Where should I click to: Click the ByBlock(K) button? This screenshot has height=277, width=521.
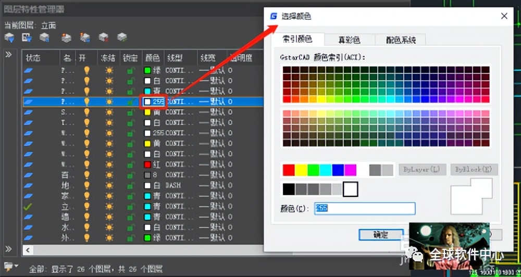click(474, 169)
